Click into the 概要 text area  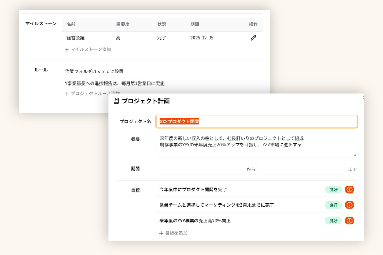tap(257, 145)
